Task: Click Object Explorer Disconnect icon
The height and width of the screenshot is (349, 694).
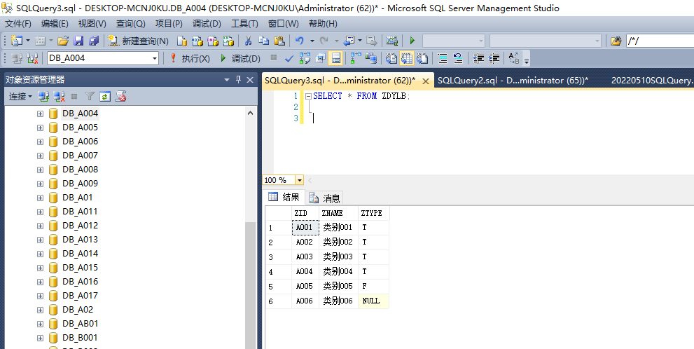Action: click(59, 96)
